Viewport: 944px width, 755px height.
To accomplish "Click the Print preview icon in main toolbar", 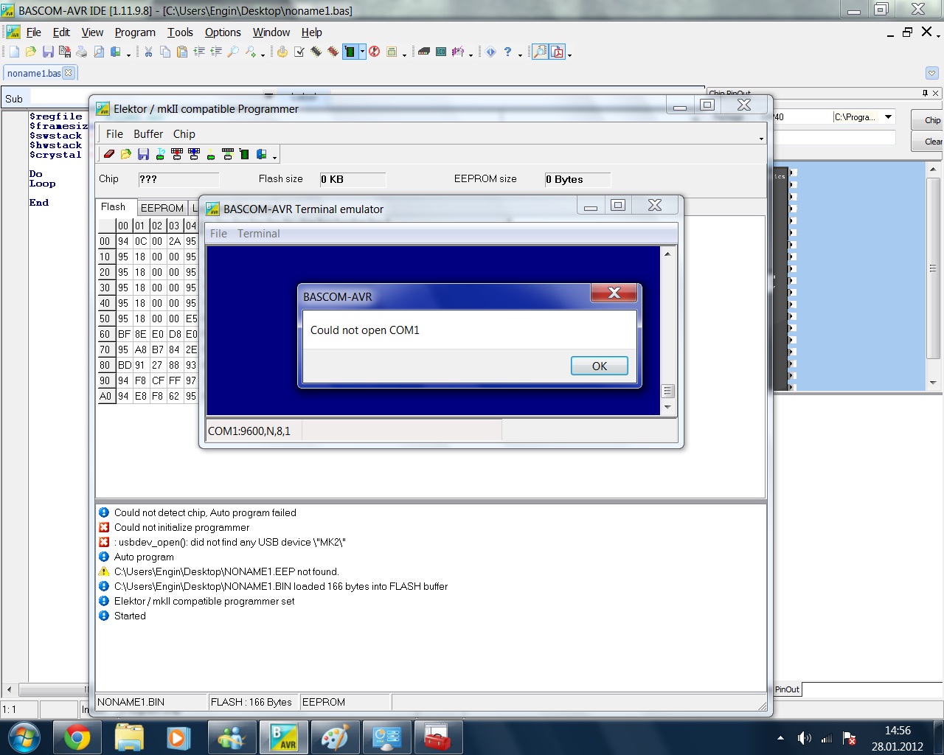I will pos(99,52).
